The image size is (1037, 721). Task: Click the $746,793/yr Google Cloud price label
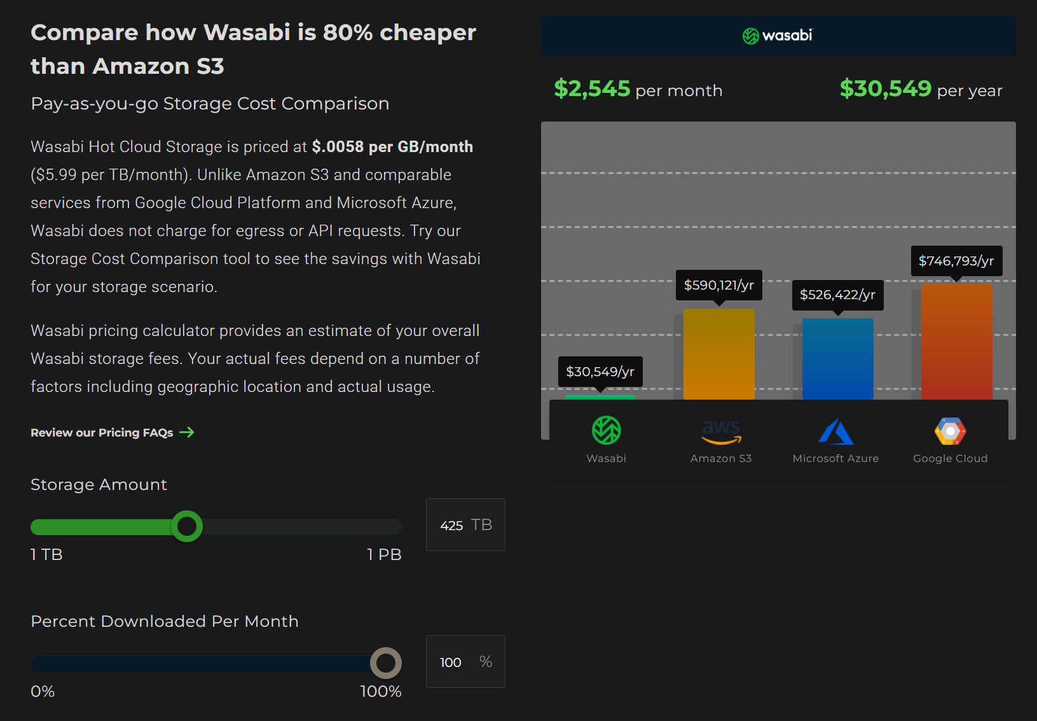pos(956,261)
